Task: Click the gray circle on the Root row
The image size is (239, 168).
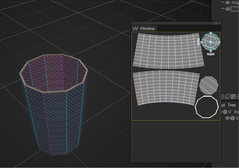Action: click(x=225, y=112)
